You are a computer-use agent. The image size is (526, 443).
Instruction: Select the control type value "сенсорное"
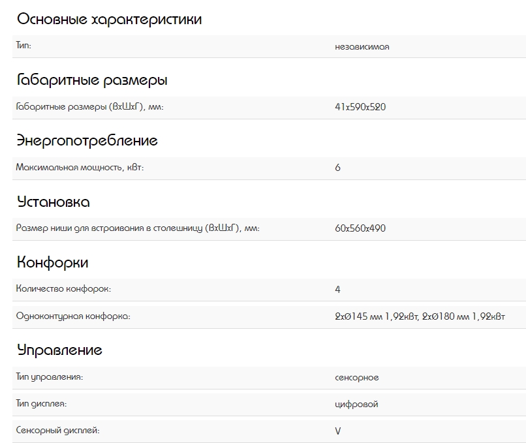click(x=356, y=378)
